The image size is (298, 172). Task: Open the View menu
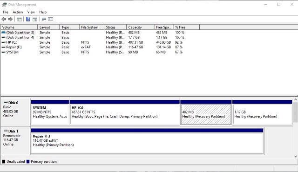(31, 12)
